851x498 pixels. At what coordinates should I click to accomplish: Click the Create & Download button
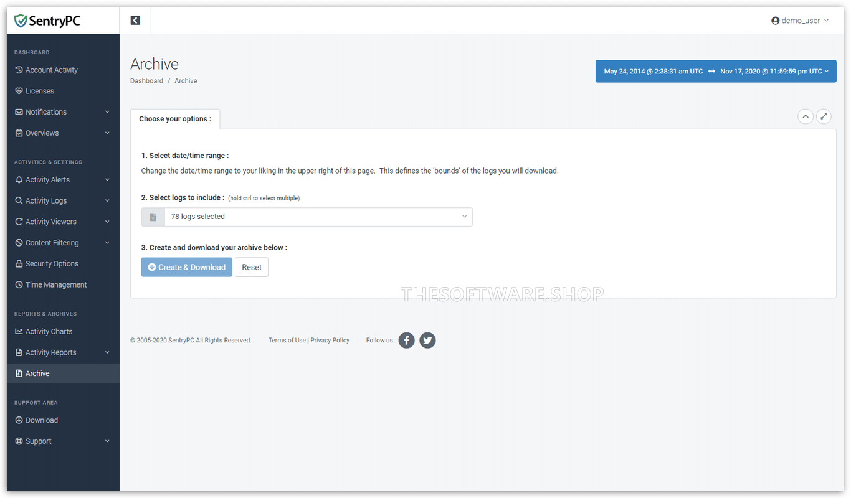186,267
